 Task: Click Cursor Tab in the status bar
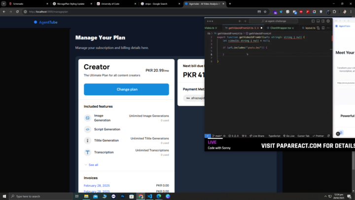point(303,136)
